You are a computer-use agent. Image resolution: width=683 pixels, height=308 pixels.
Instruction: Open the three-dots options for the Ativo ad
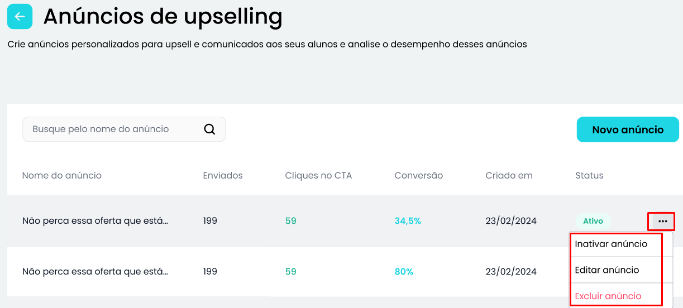point(662,222)
